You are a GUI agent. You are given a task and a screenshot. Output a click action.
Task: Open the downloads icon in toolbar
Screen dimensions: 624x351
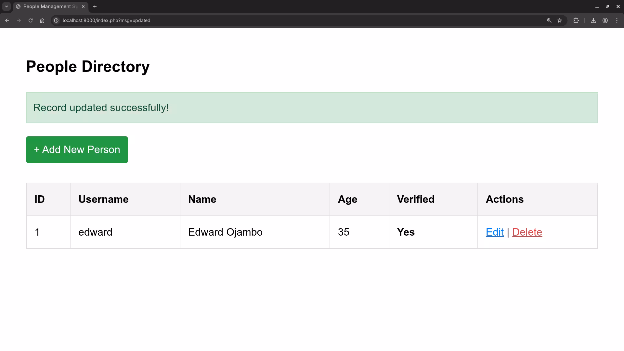593,20
